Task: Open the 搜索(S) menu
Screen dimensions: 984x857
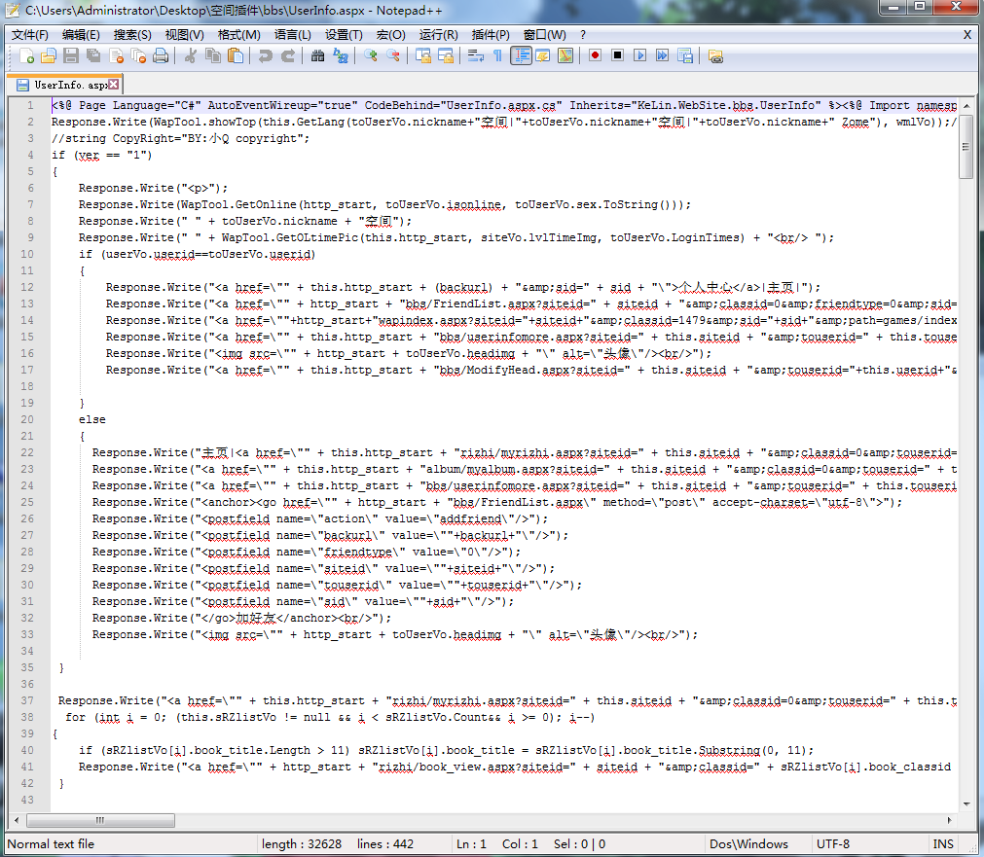Action: pos(132,34)
